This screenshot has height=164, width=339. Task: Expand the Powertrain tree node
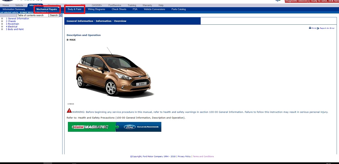click(x=2, y=24)
